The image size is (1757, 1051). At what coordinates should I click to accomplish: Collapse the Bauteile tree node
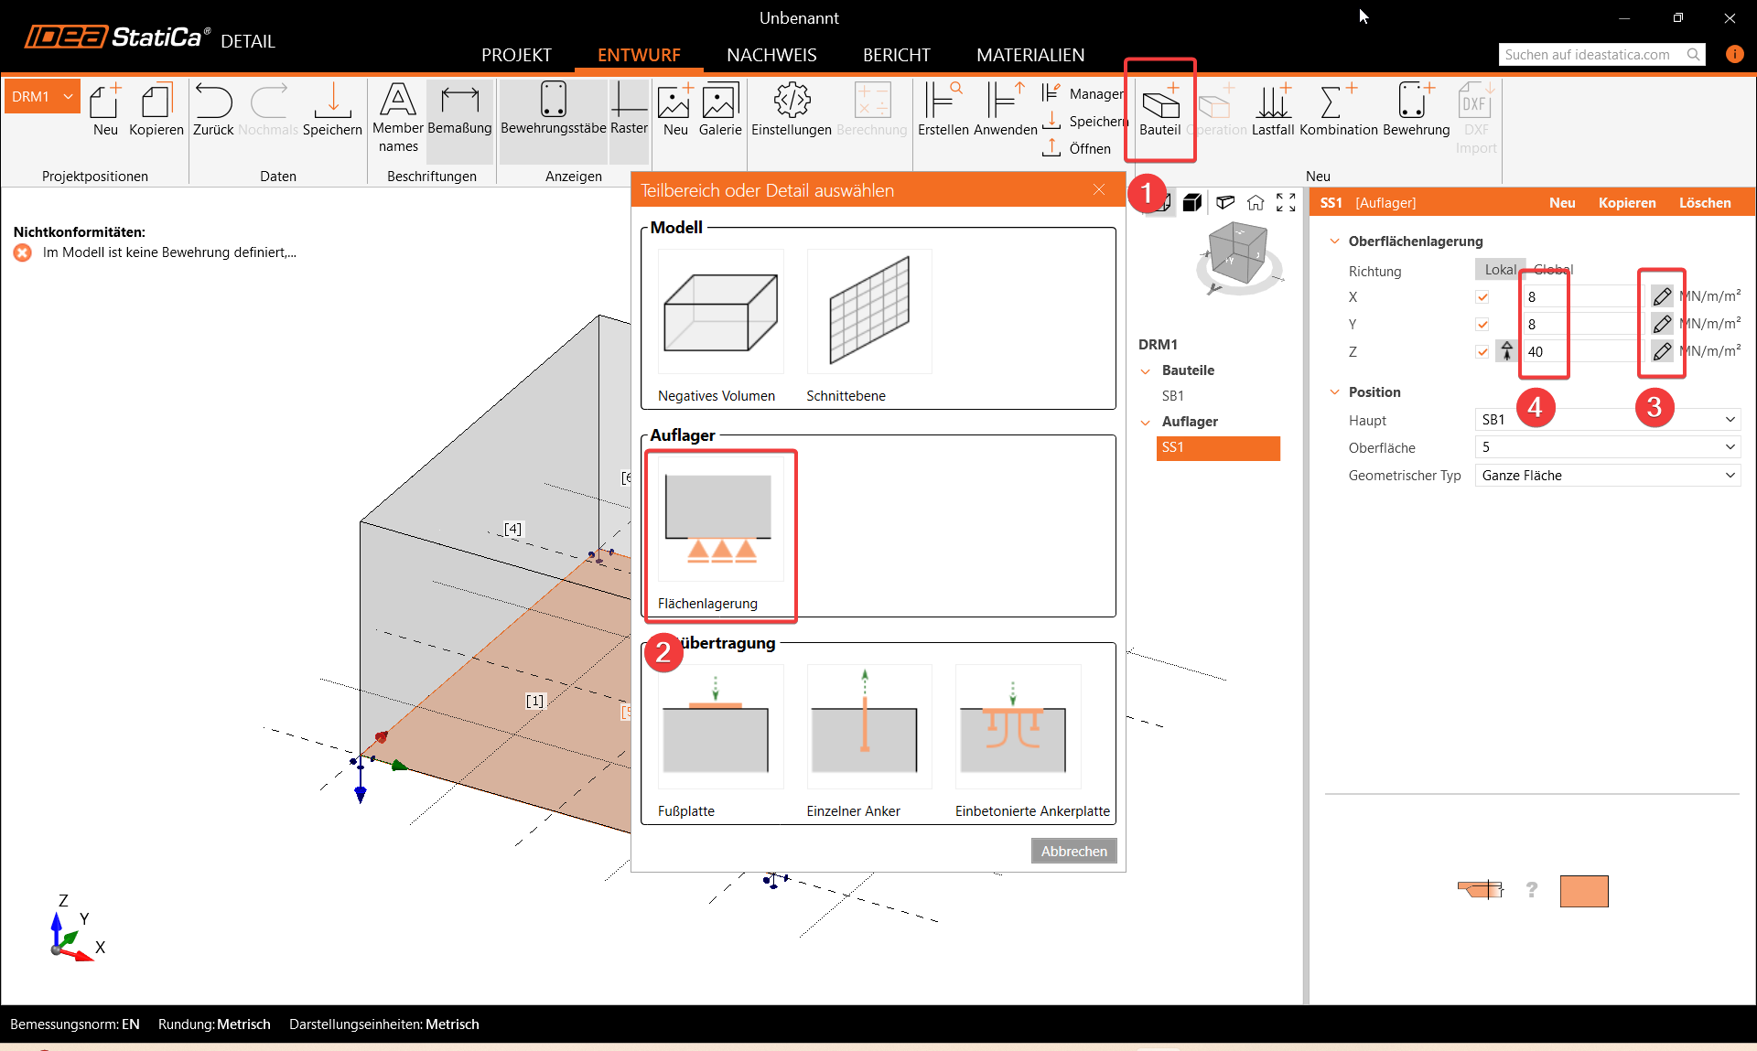(x=1146, y=371)
